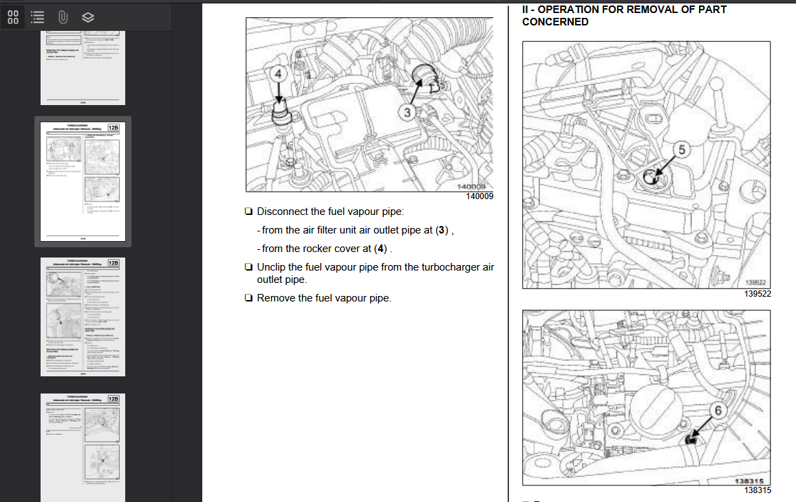
Task: Click the figure 138315 engine diagram
Action: click(646, 398)
